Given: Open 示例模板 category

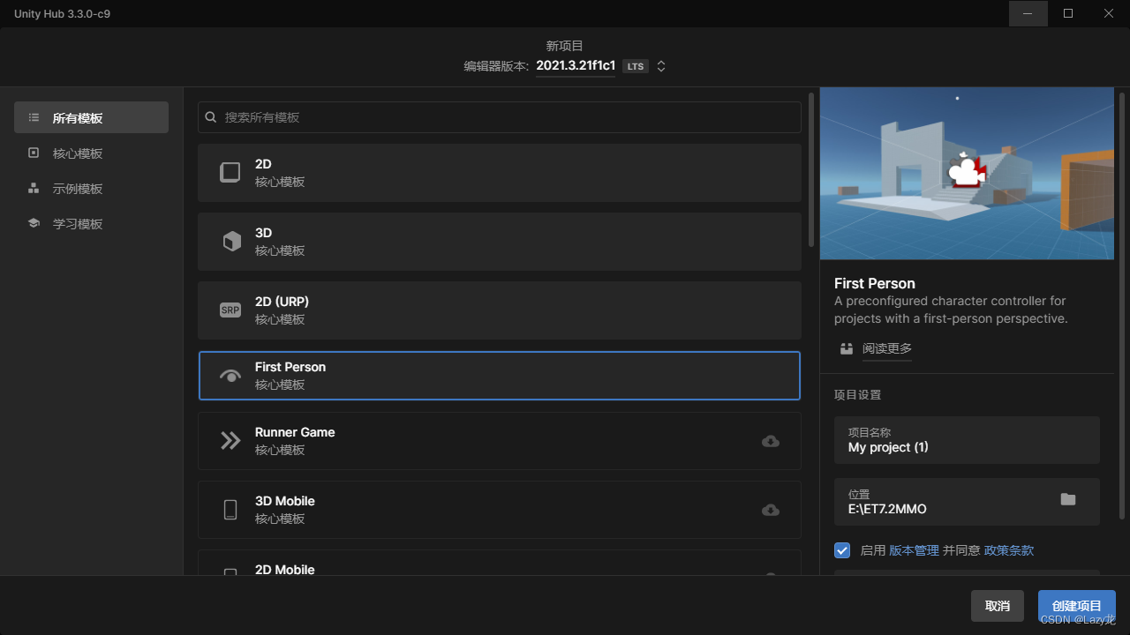Looking at the screenshot, I should (91, 188).
